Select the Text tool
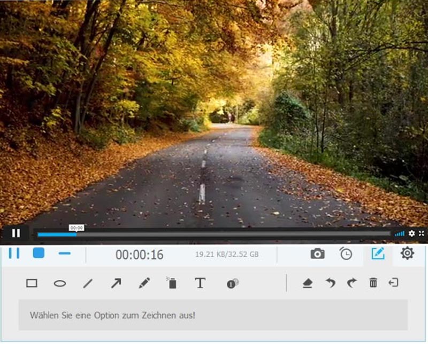The width and height of the screenshot is (428, 344). 200,283
